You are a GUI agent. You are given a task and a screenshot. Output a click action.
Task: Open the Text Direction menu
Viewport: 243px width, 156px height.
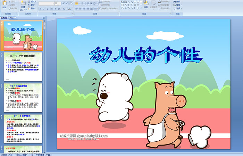point(105,1)
